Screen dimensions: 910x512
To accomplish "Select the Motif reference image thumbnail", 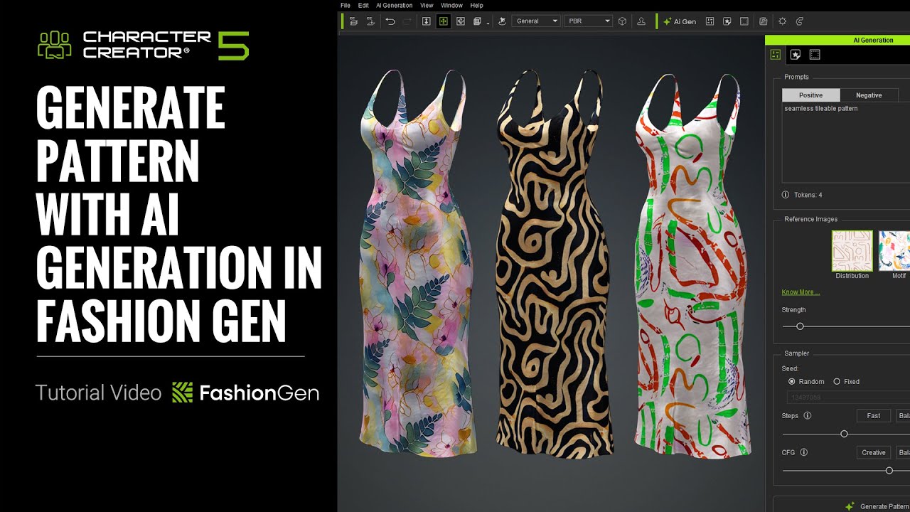I will [x=894, y=250].
